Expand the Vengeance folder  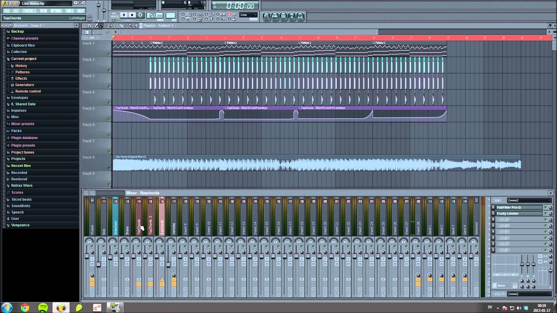[20, 225]
